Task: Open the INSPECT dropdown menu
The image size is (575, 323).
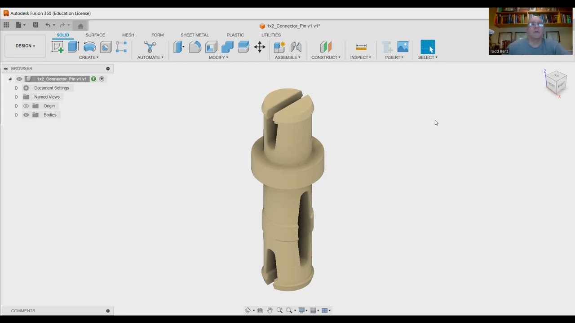Action: point(361,57)
